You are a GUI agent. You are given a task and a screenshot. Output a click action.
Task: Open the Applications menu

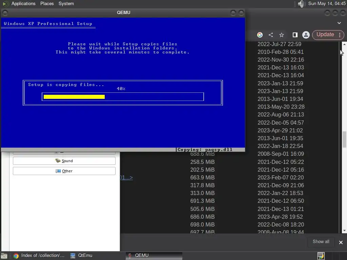[x=23, y=3]
